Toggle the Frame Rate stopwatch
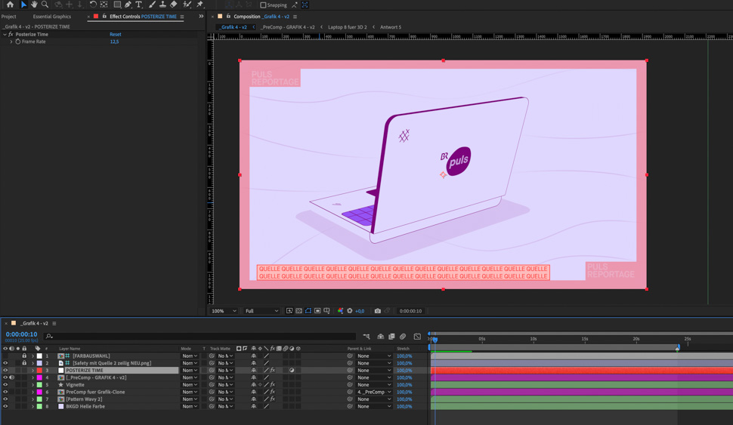 (x=18, y=42)
